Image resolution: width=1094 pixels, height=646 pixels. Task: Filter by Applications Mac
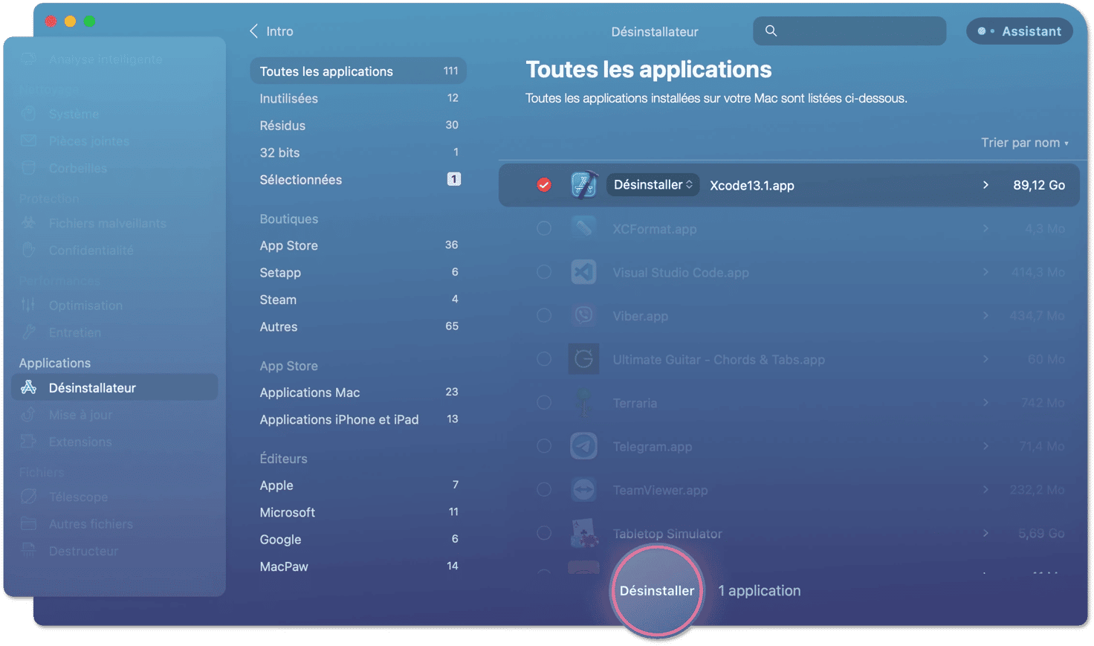[358, 393]
